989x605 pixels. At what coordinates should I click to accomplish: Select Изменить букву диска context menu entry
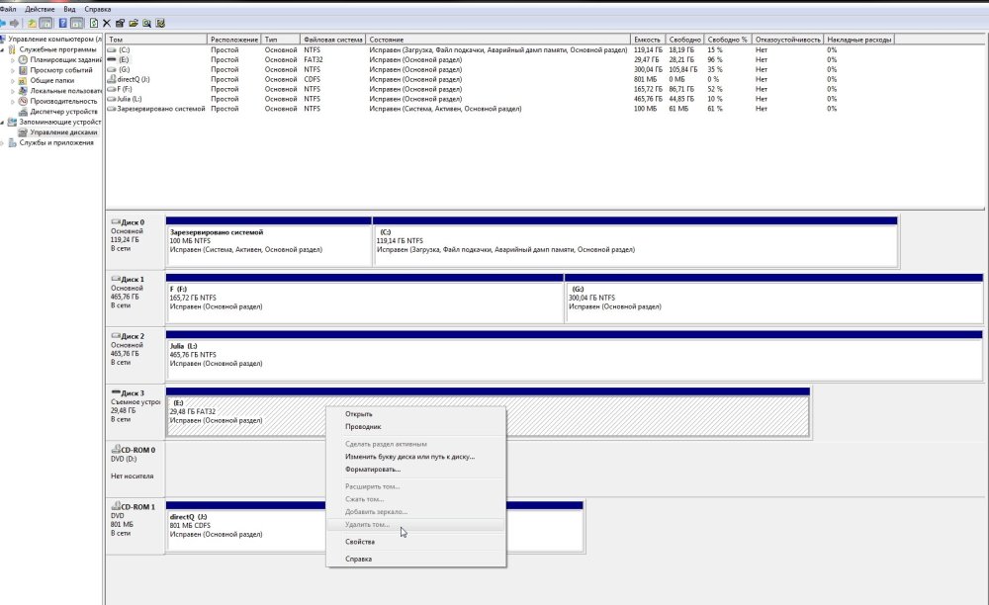409,457
